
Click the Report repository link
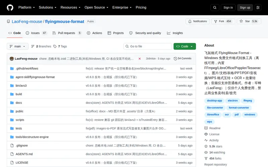point(215,164)
